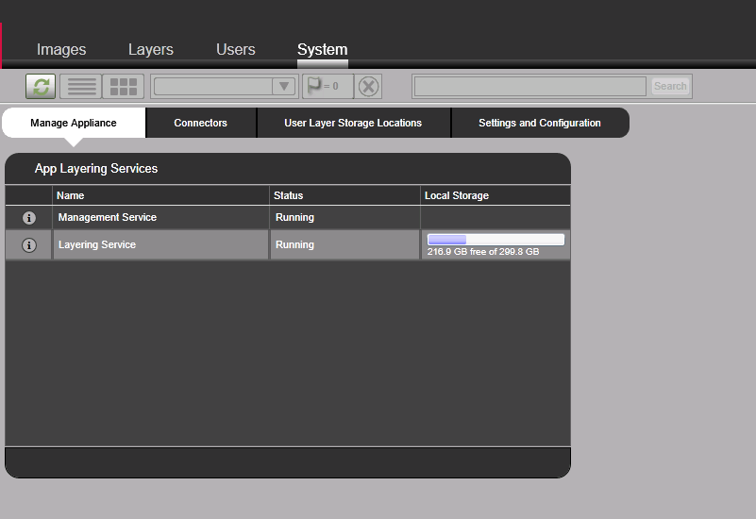Switch to Connectors sub-tab

click(x=201, y=123)
